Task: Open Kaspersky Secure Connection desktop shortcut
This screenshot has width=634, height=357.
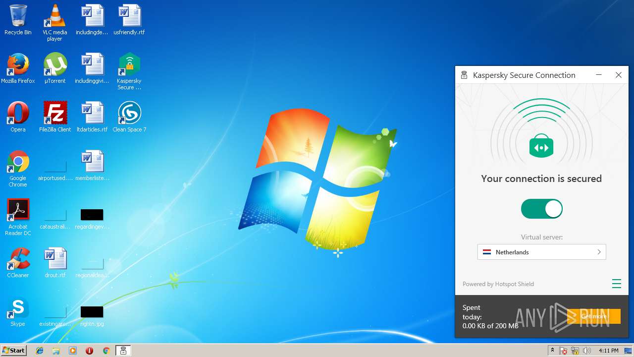Action: click(129, 71)
